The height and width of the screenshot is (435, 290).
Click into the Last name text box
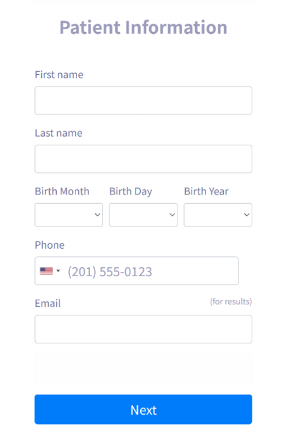[143, 159]
